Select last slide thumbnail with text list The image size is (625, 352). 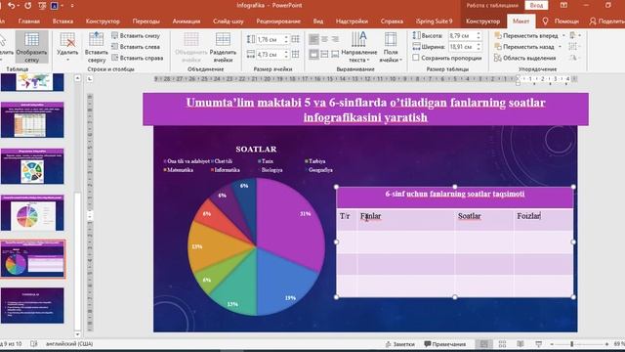[x=32, y=305]
